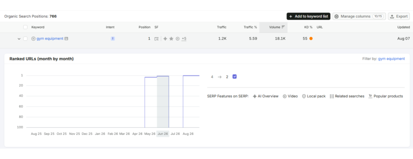Click the informational intent badge
Screen dimensions: 413x159
coord(113,39)
